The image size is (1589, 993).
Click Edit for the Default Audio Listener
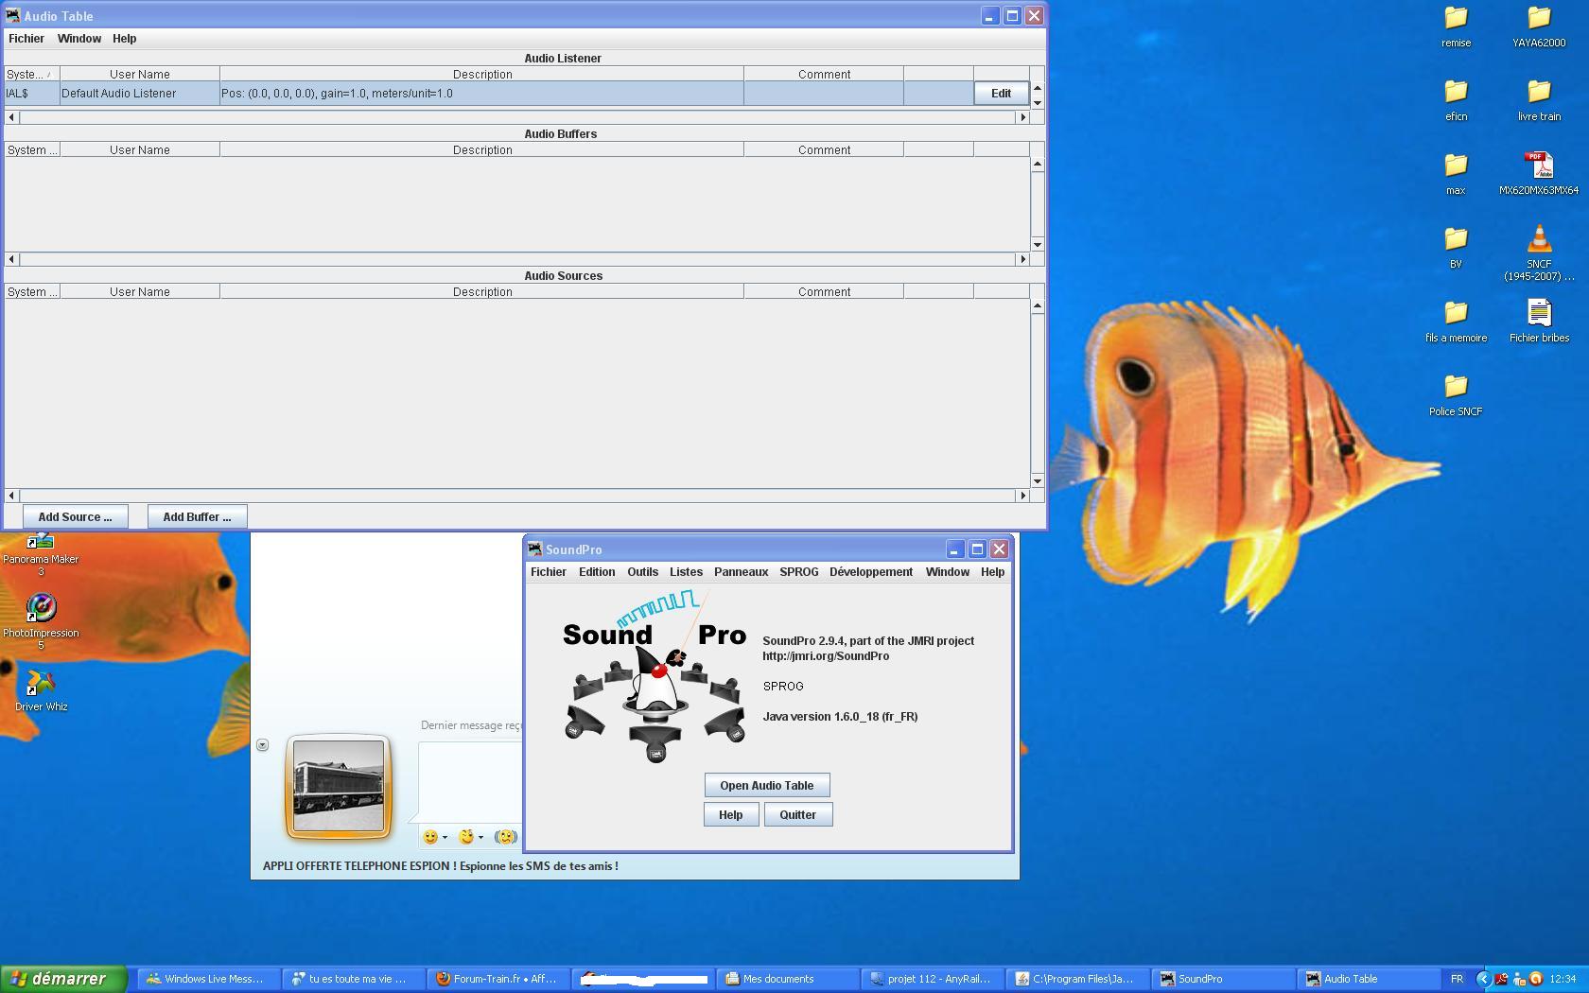[1001, 94]
